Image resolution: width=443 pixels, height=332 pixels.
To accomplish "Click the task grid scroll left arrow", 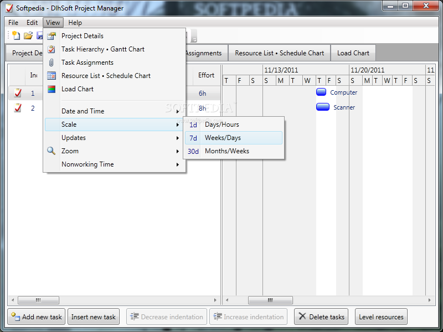I will [13, 300].
